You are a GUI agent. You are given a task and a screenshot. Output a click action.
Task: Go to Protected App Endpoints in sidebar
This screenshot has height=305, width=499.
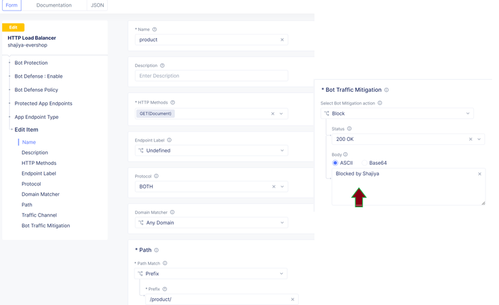point(43,104)
